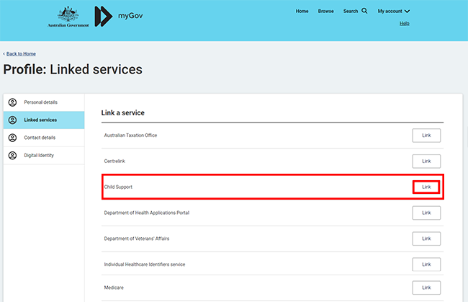Click the Personal details person icon
468x302 pixels.
[12, 102]
